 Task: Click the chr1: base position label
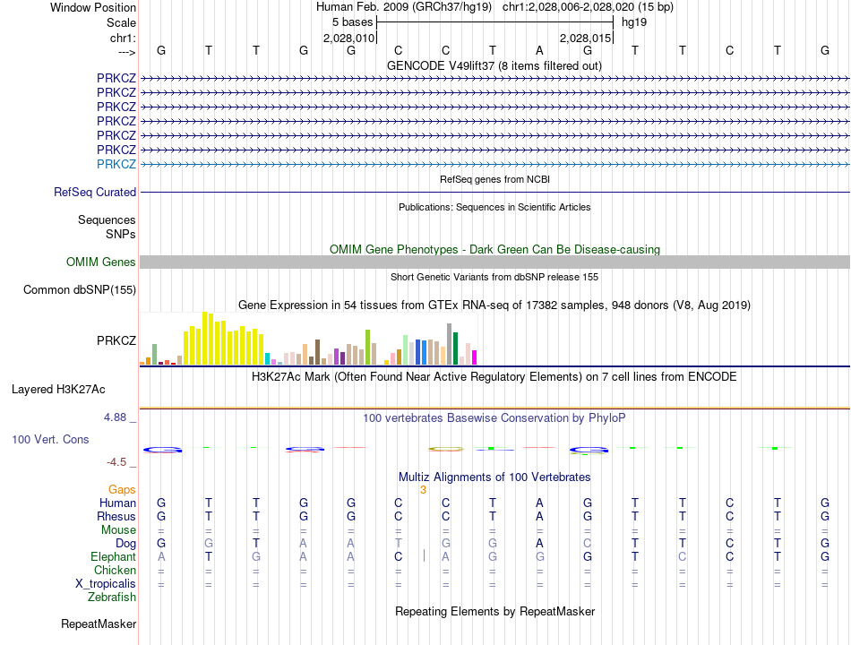[x=123, y=38]
